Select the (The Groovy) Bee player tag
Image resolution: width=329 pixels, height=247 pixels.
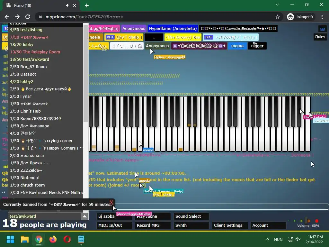pos(183,37)
